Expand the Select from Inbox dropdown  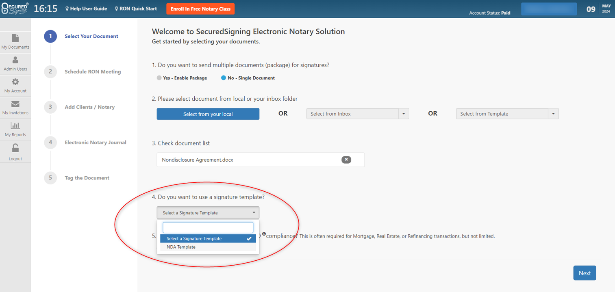[403, 114]
